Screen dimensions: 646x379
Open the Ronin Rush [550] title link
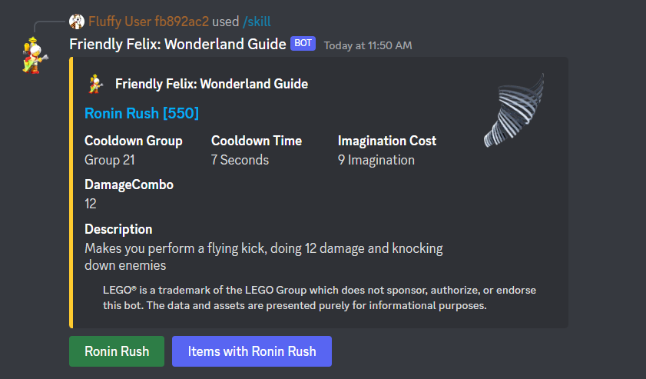[141, 113]
